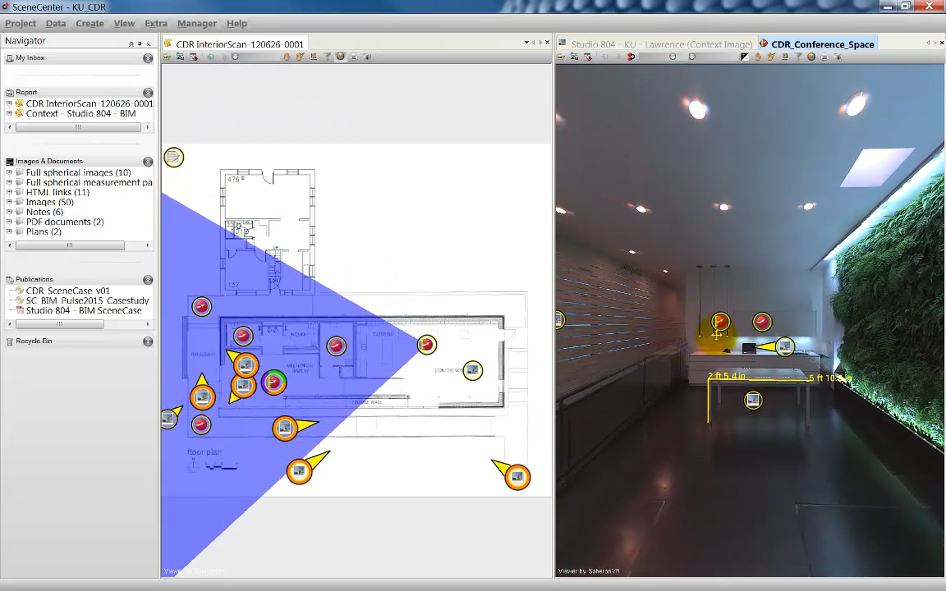Click the red hotspot marker above the BREEZEWAY area
946x591 pixels.
(201, 307)
